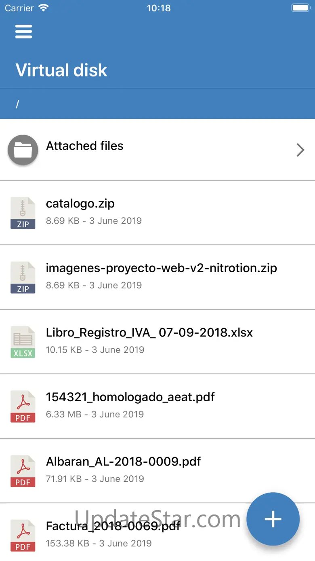This screenshot has width=315, height=561.
Task: Expand Attached files with the chevron
Action: tap(300, 150)
